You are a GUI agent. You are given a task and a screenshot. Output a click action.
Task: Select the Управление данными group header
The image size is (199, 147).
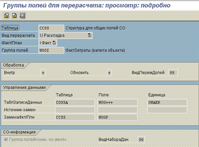point(24,88)
